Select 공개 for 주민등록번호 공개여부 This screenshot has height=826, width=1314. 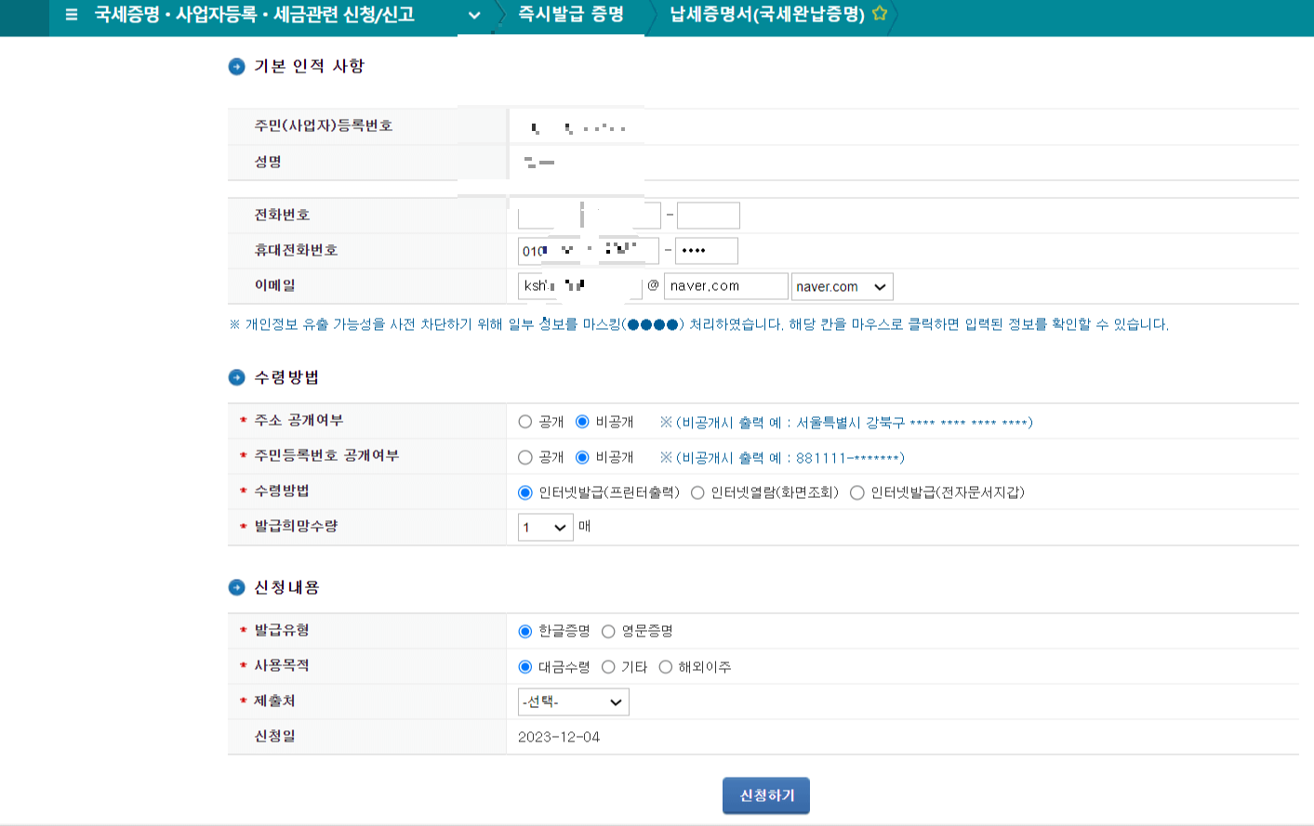point(525,457)
